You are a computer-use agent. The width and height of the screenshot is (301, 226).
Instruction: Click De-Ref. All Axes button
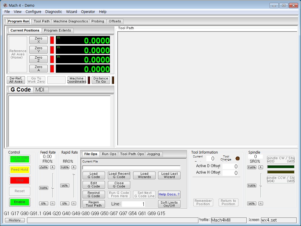tap(16, 80)
